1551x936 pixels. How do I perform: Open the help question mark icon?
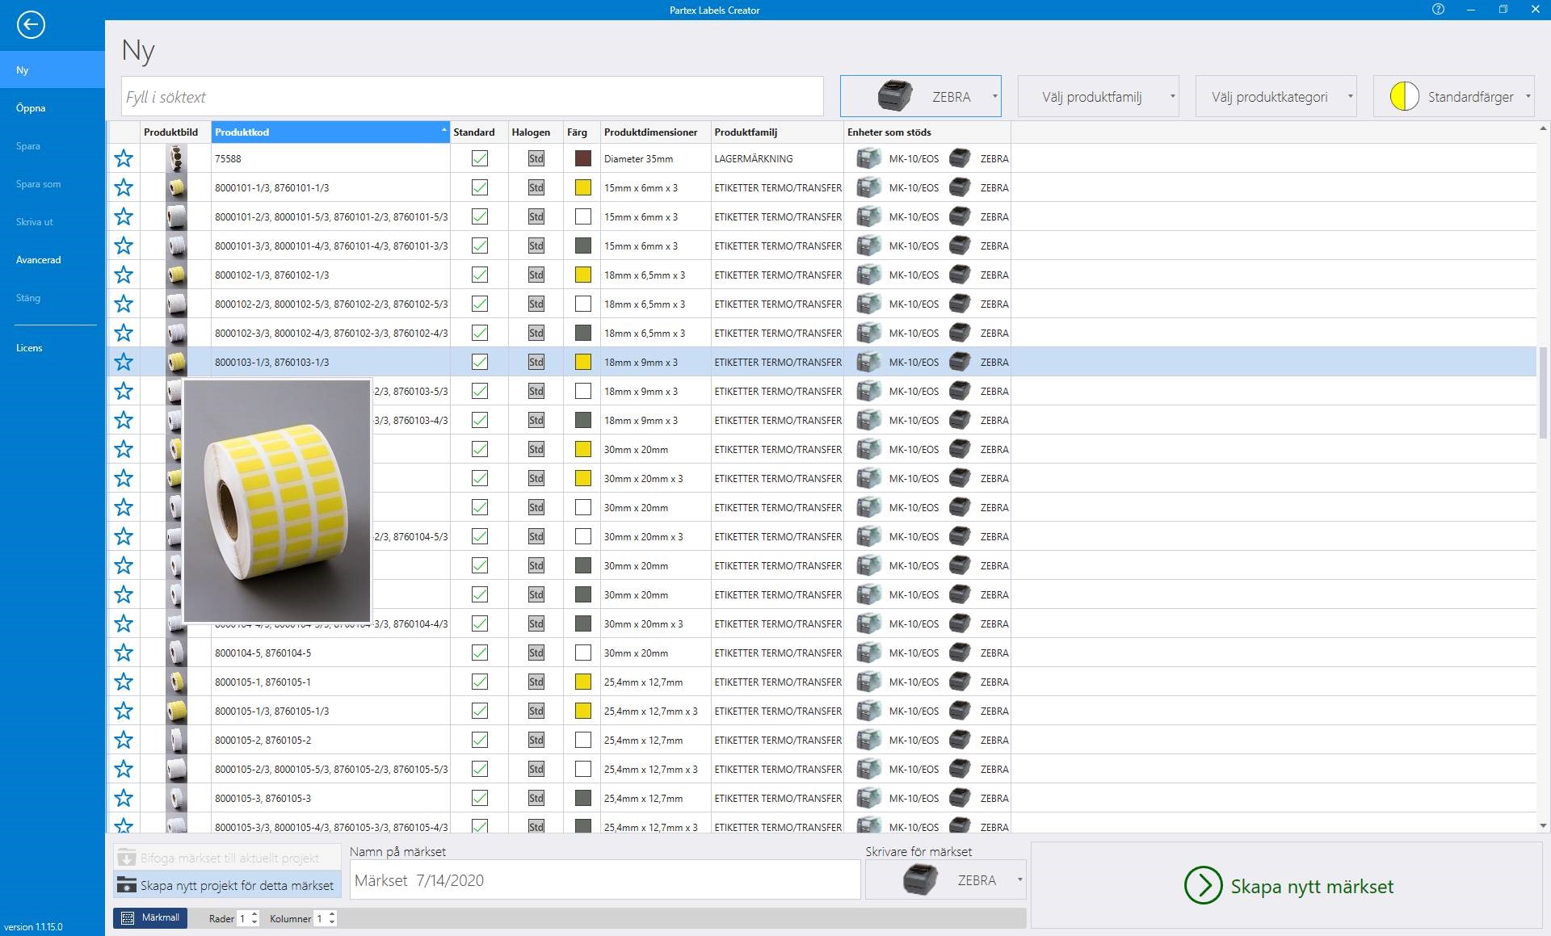1438,10
